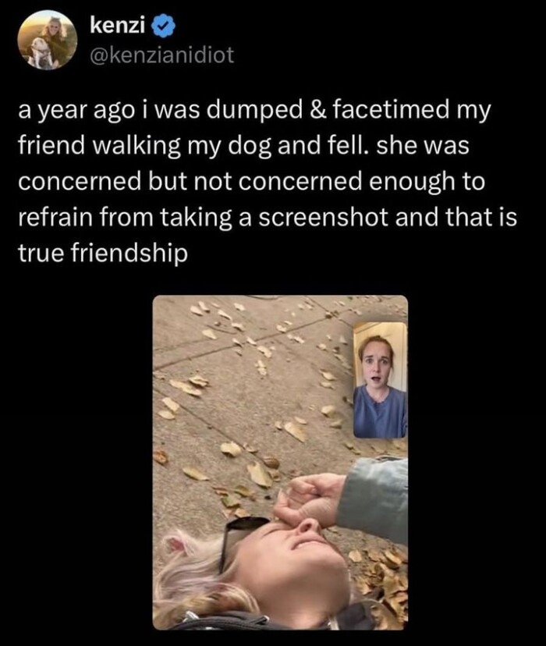The height and width of the screenshot is (646, 546).
Task: Click the friend's blue sweatshirt in inset
Action: point(380,414)
